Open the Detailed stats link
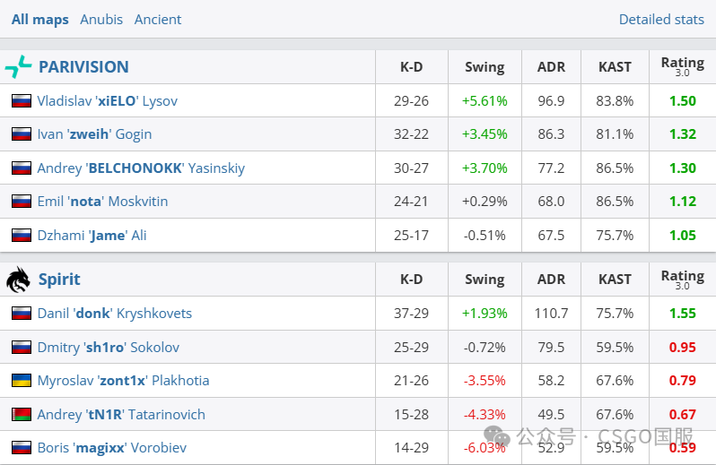The width and height of the screenshot is (716, 465). tap(661, 19)
